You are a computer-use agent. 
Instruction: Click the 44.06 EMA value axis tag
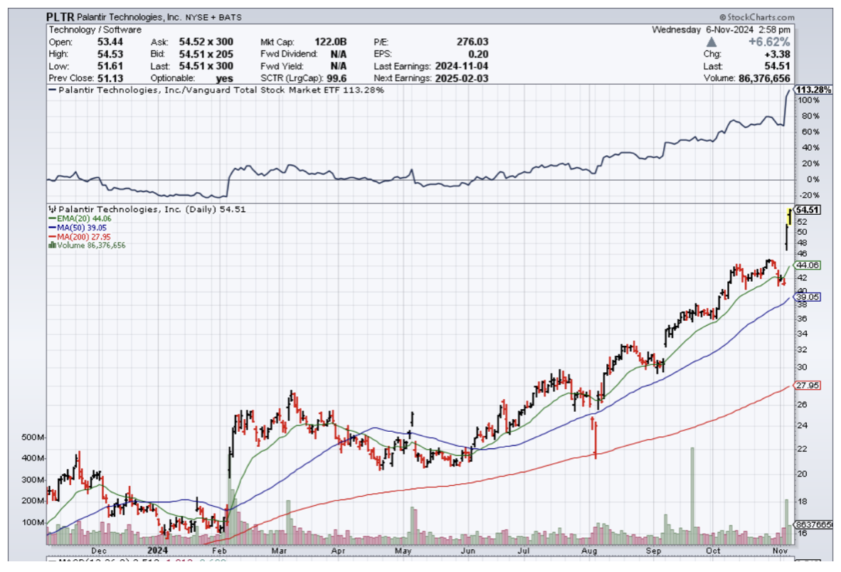(808, 265)
